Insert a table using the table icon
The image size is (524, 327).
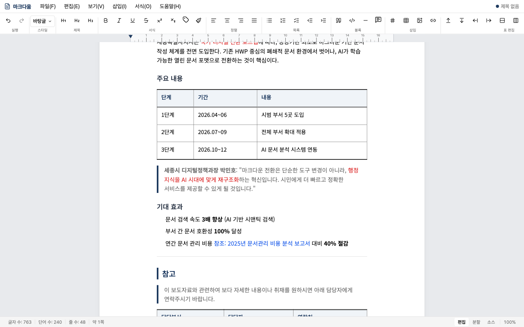tap(406, 20)
